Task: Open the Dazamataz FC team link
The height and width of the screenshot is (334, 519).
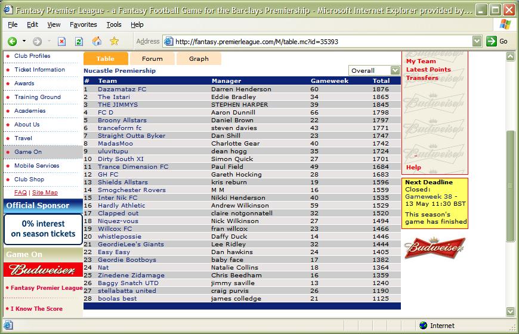Action: 122,89
